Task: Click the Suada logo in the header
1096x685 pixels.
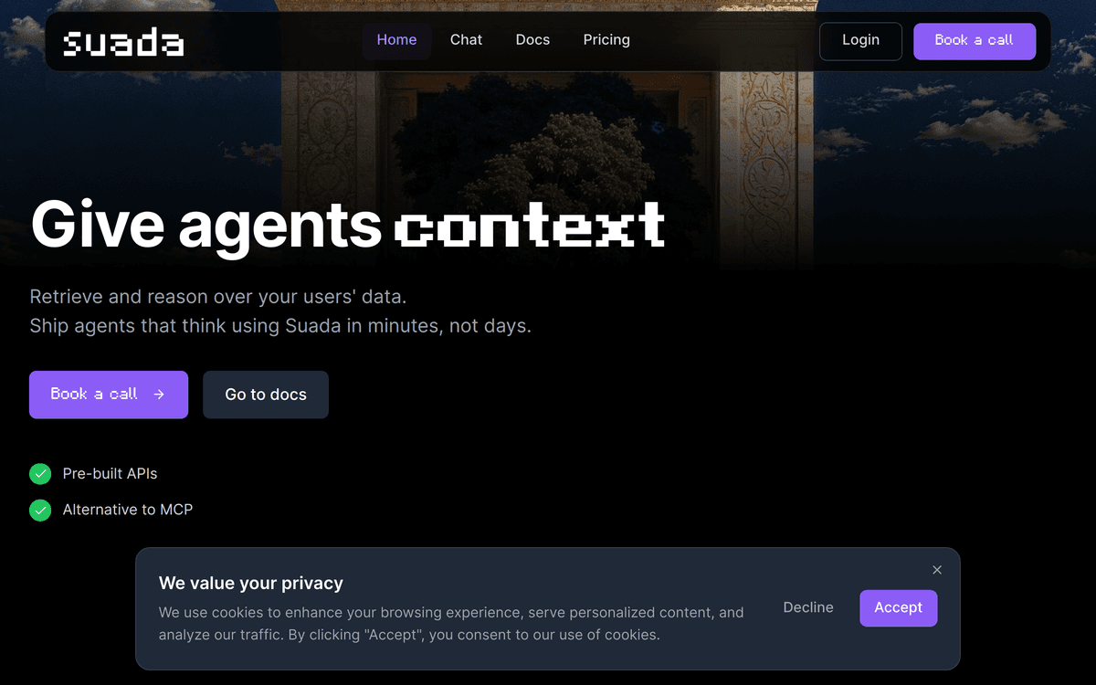Action: 123,42
